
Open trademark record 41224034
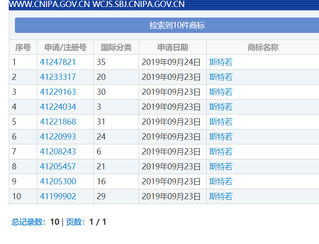pyautogui.click(x=57, y=107)
